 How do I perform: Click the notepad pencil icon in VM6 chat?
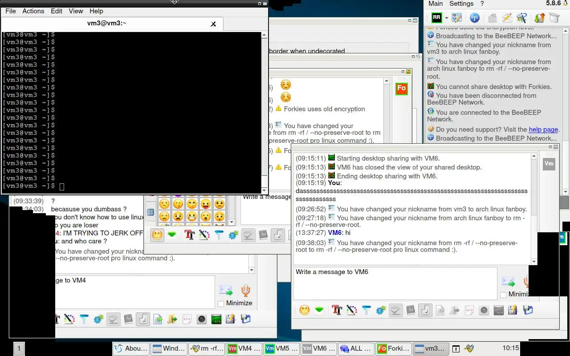[513, 310]
